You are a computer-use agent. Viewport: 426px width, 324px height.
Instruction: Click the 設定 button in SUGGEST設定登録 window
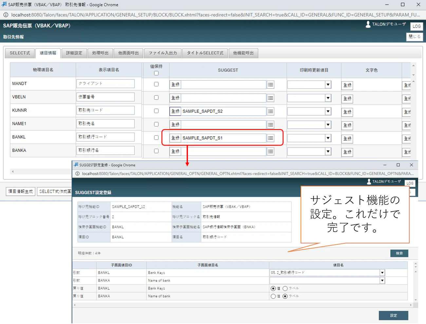(394, 315)
